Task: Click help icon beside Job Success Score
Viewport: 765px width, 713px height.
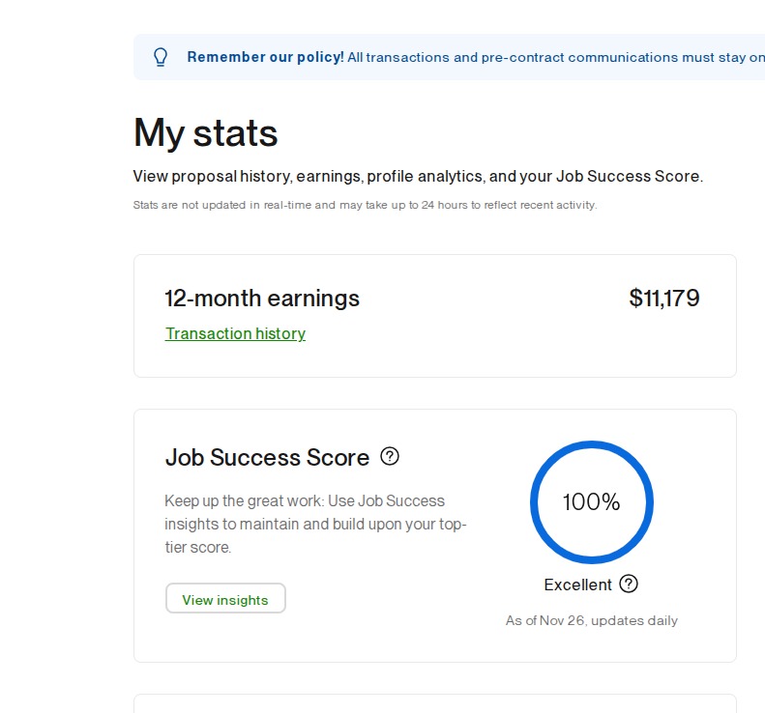Action: [x=390, y=456]
